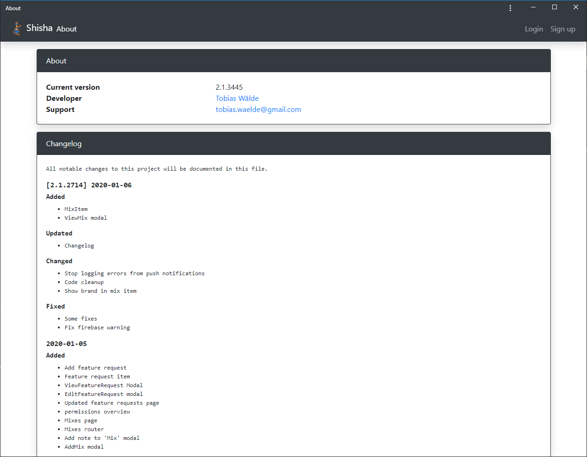Click 'Fix firebase warning' entry

[x=97, y=327]
